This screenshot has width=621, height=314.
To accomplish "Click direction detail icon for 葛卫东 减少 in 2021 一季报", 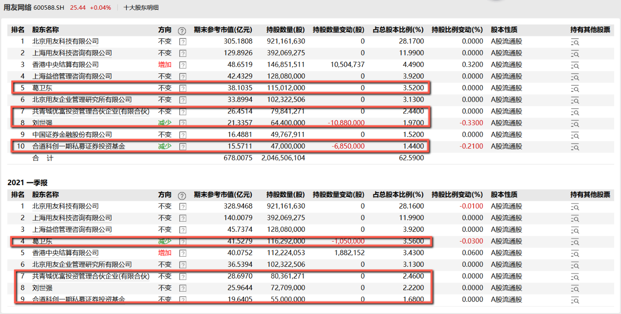I will point(183,242).
